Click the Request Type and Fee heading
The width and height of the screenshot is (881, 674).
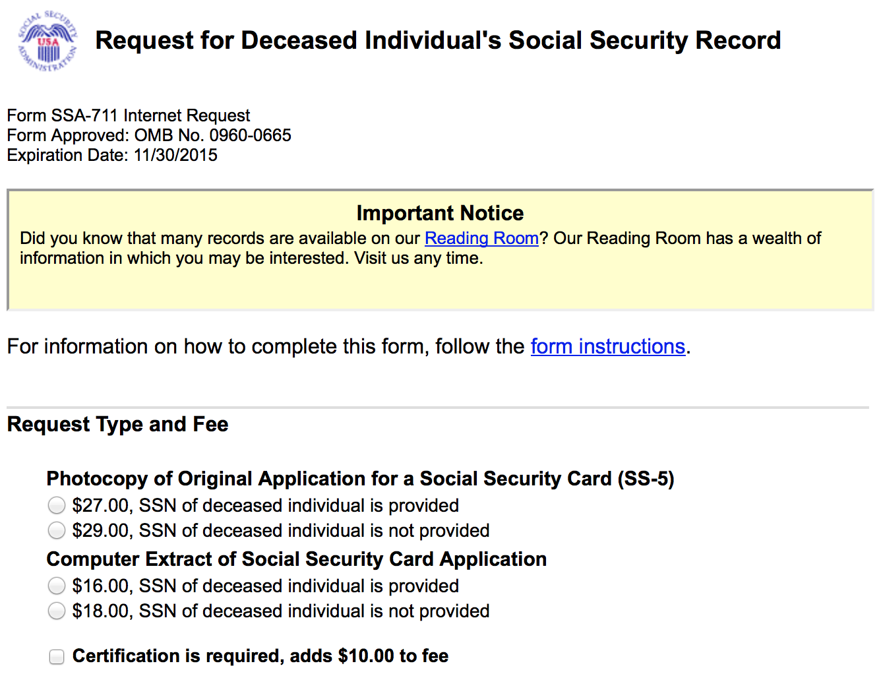tap(117, 424)
